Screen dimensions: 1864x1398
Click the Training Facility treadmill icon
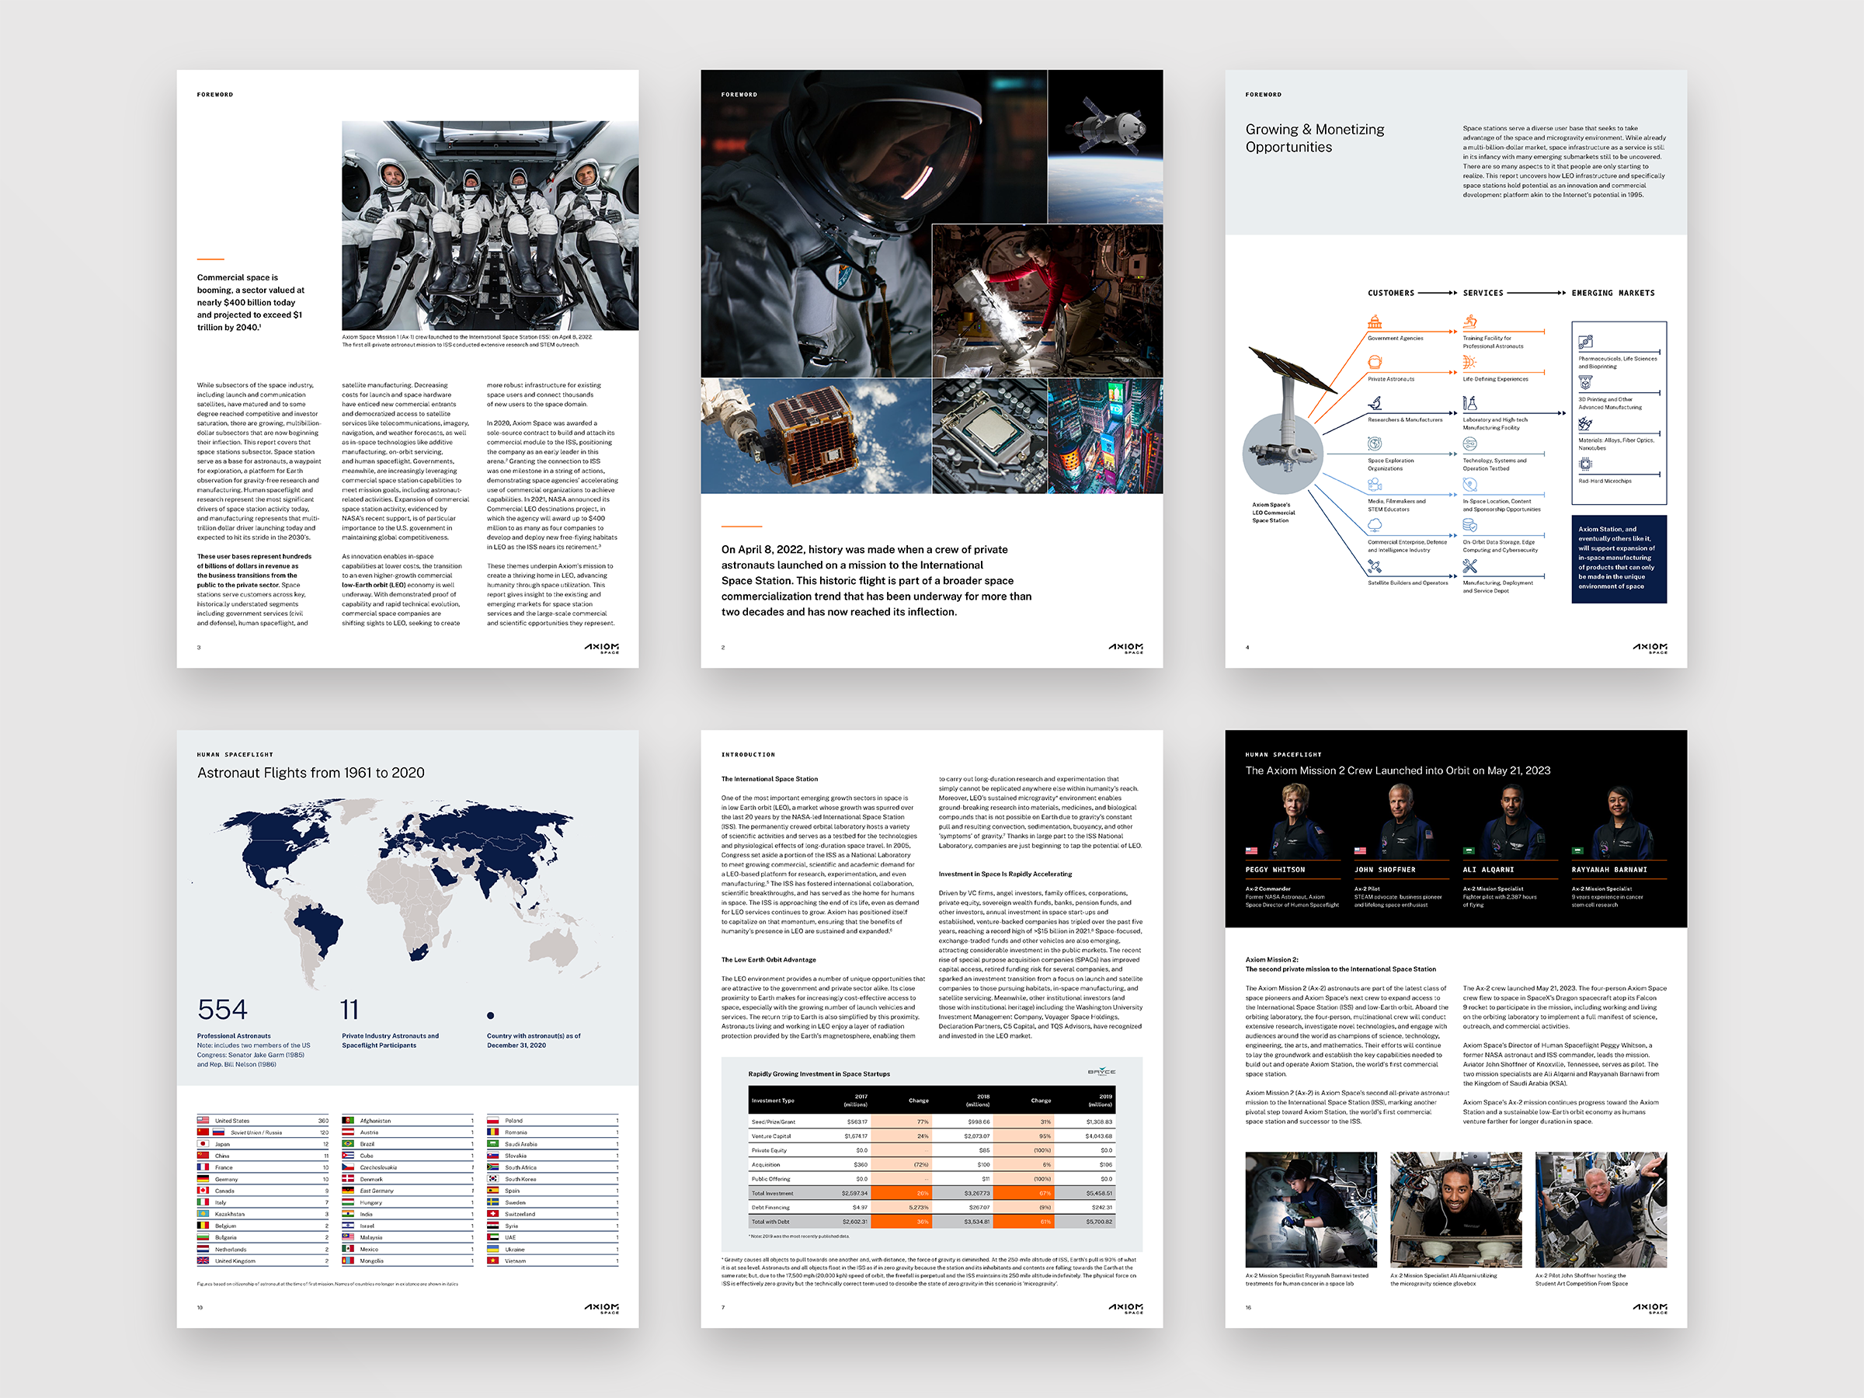pos(1471,323)
